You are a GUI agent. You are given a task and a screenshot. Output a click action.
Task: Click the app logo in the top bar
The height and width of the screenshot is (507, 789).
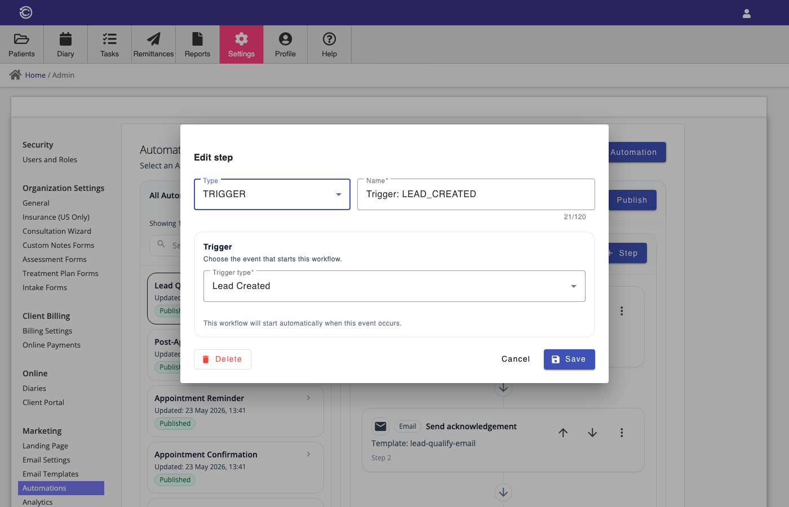click(x=26, y=12)
